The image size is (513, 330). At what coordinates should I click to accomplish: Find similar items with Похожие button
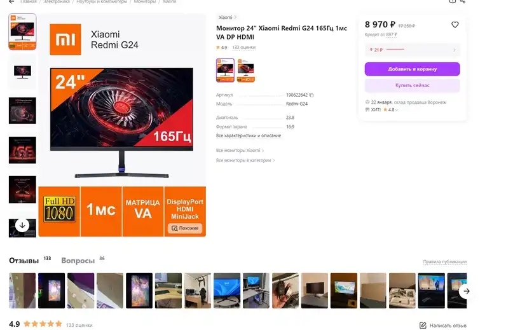pyautogui.click(x=185, y=228)
